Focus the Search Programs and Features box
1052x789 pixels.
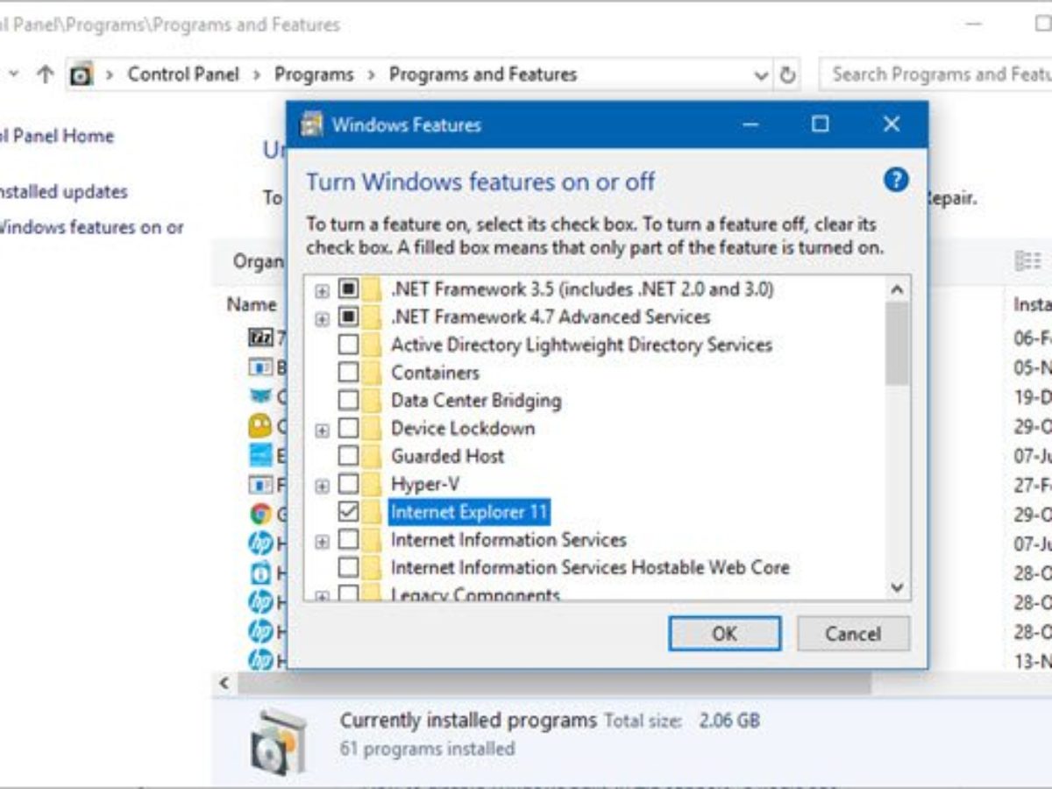pyautogui.click(x=935, y=75)
